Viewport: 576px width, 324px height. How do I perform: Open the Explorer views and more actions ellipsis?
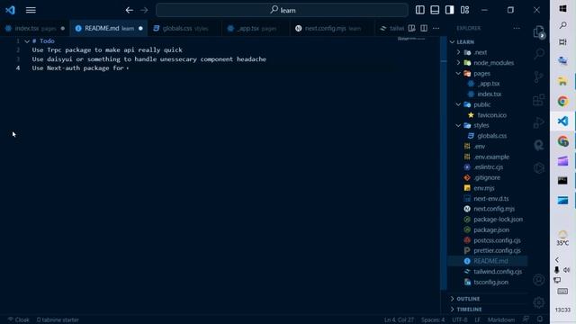[x=517, y=28]
